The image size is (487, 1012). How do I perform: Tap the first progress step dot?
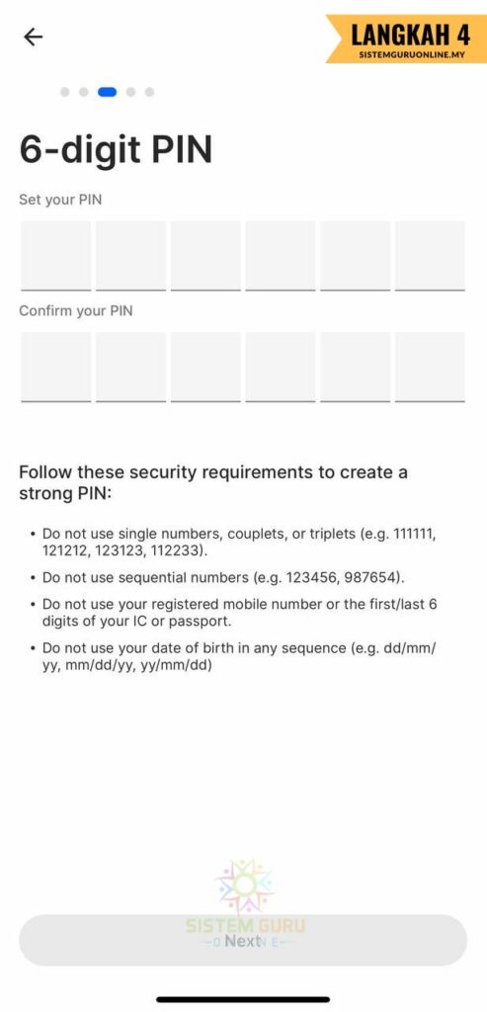64,92
